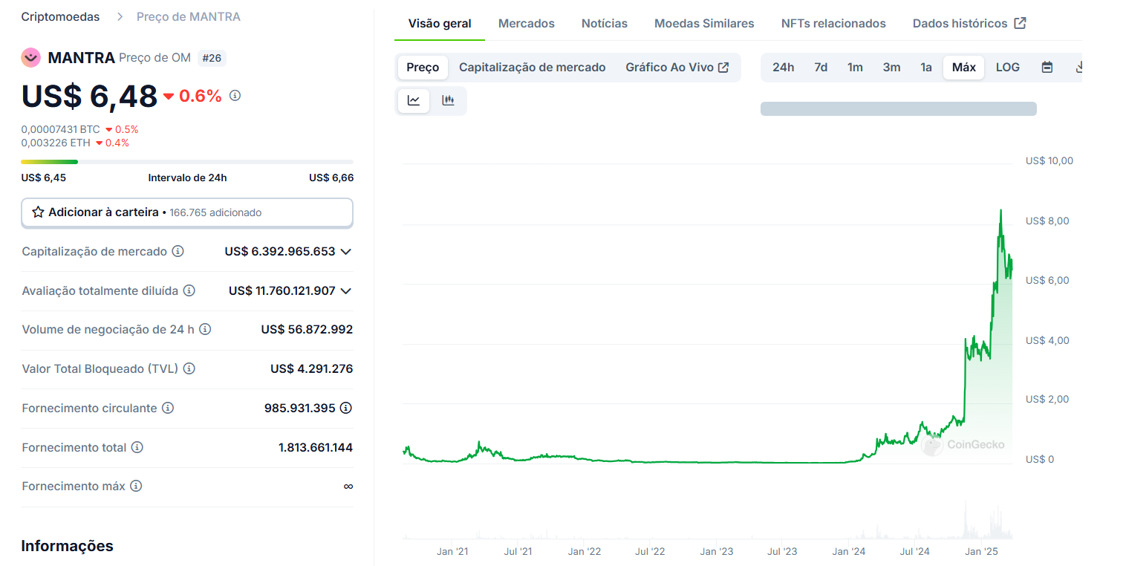Click the breadcrumb chevron separator icon

pyautogui.click(x=119, y=16)
